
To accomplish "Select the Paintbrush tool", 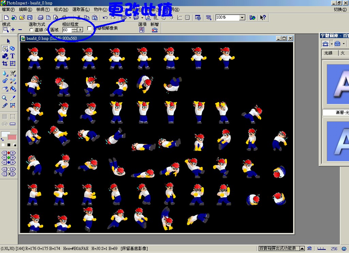I will [13, 81].
